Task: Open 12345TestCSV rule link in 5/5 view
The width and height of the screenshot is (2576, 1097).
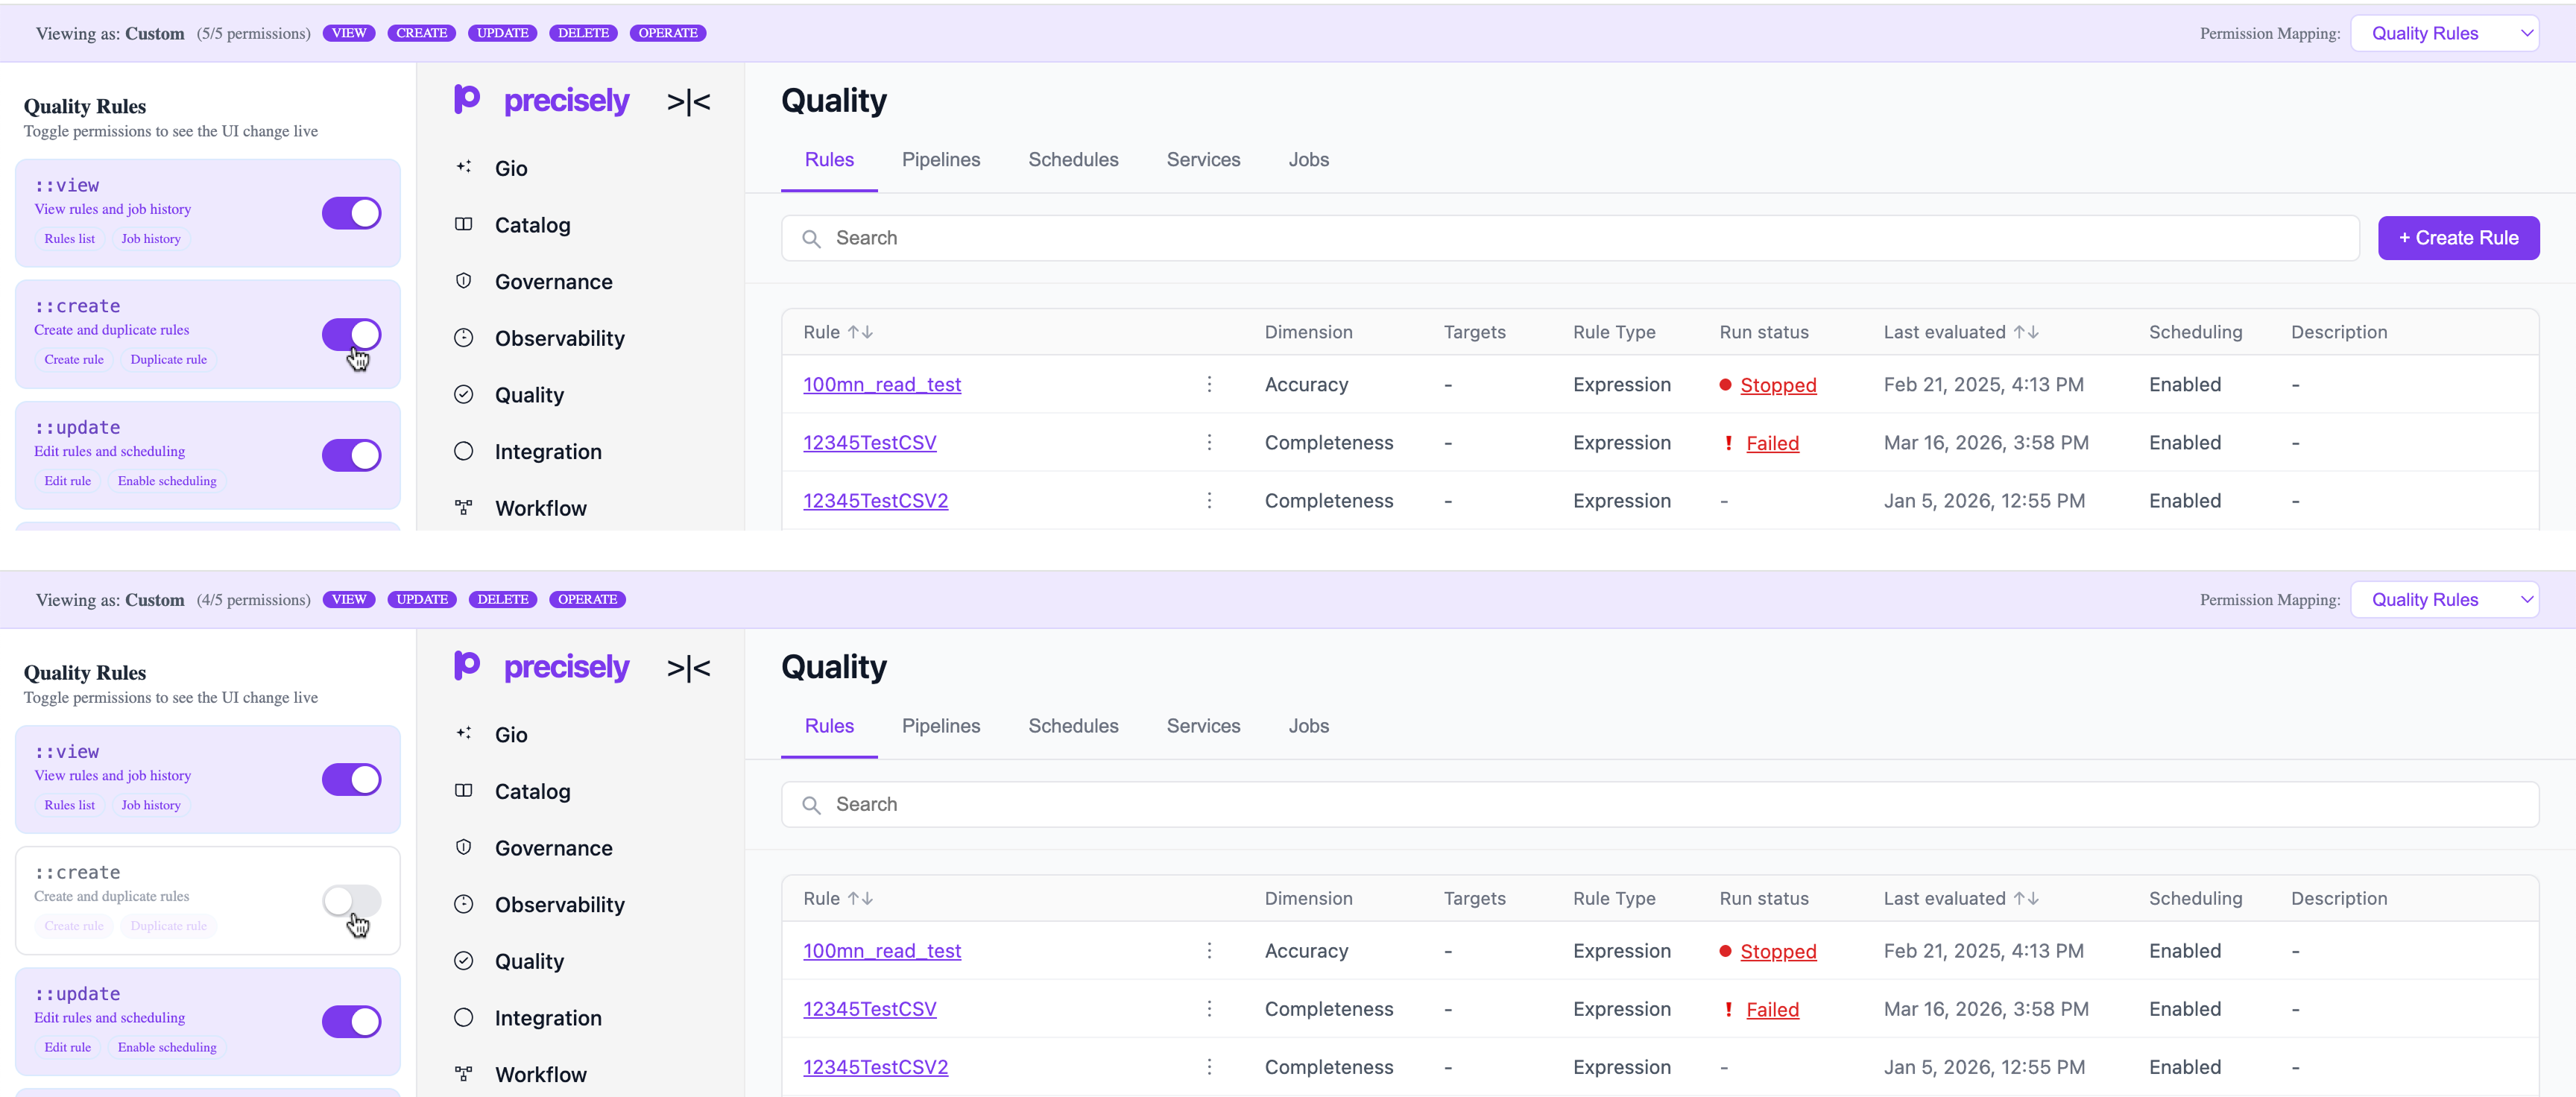Action: (869, 442)
